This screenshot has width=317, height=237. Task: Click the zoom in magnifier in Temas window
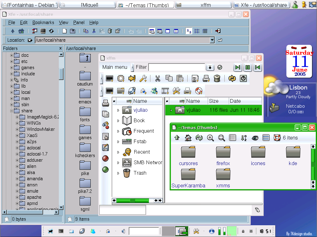tap(210, 138)
